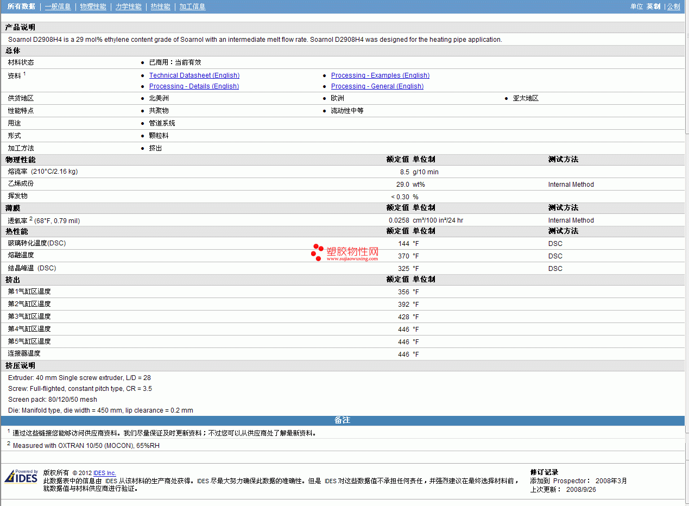Viewport: 689px width, 506px height.
Task: Switch to the 加工信息 tab
Action: coord(192,7)
